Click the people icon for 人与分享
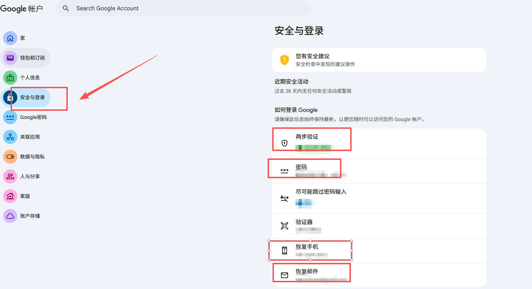Image resolution: width=532 pixels, height=289 pixels. click(x=10, y=176)
